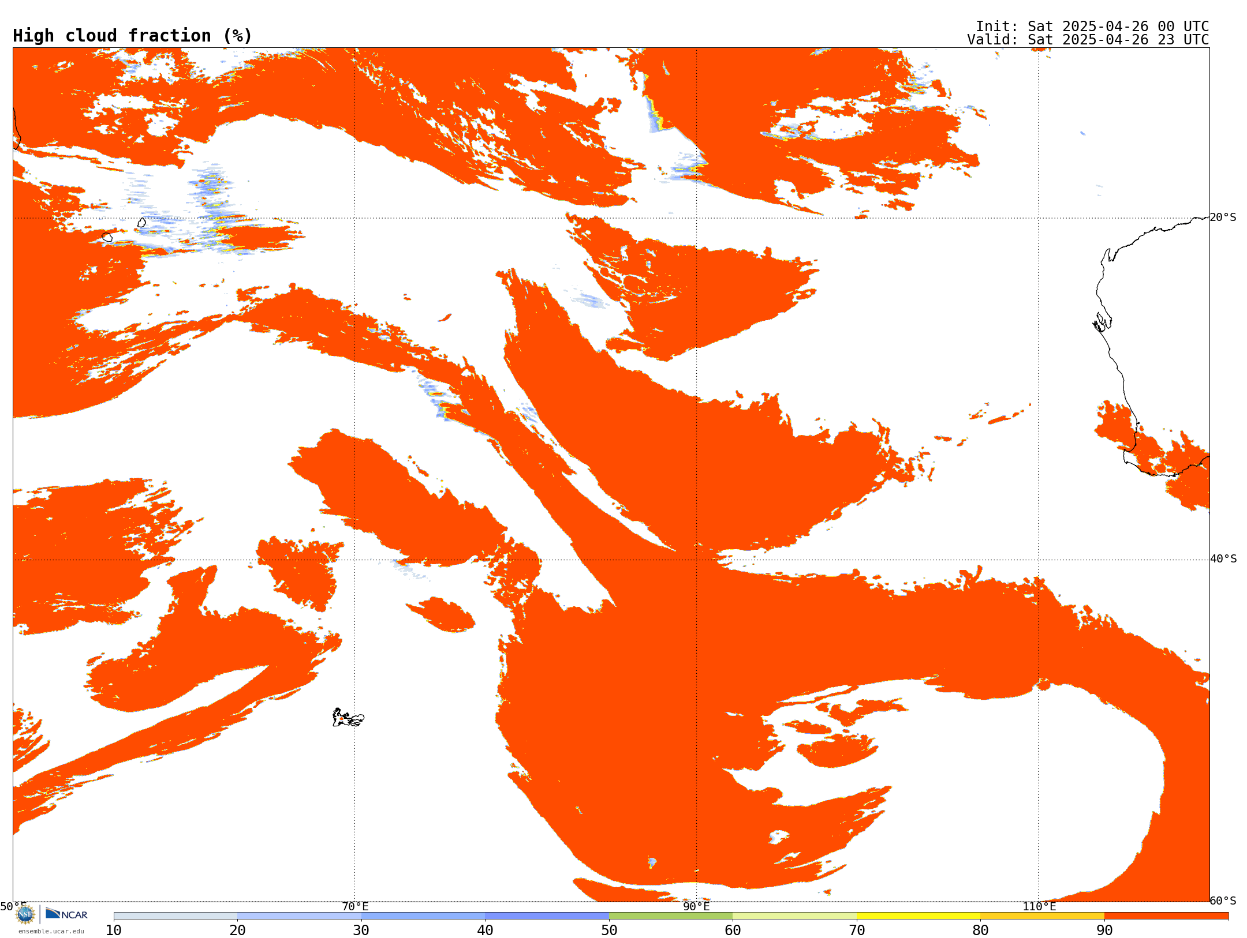Click the 30-40 blue colorbar segment
Viewport: 1247px width, 938px height.
point(423,916)
